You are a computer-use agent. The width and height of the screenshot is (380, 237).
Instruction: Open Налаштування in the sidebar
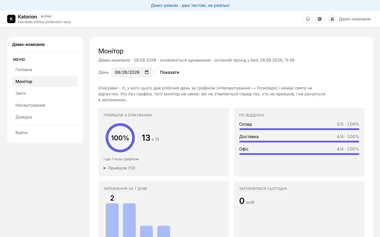point(45,105)
